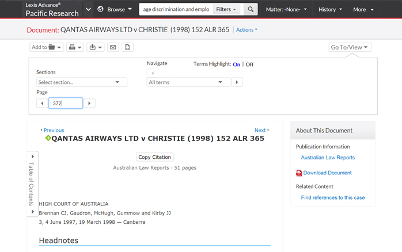Toggle the Go To/View panel
The image size is (402, 252).
pos(350,47)
